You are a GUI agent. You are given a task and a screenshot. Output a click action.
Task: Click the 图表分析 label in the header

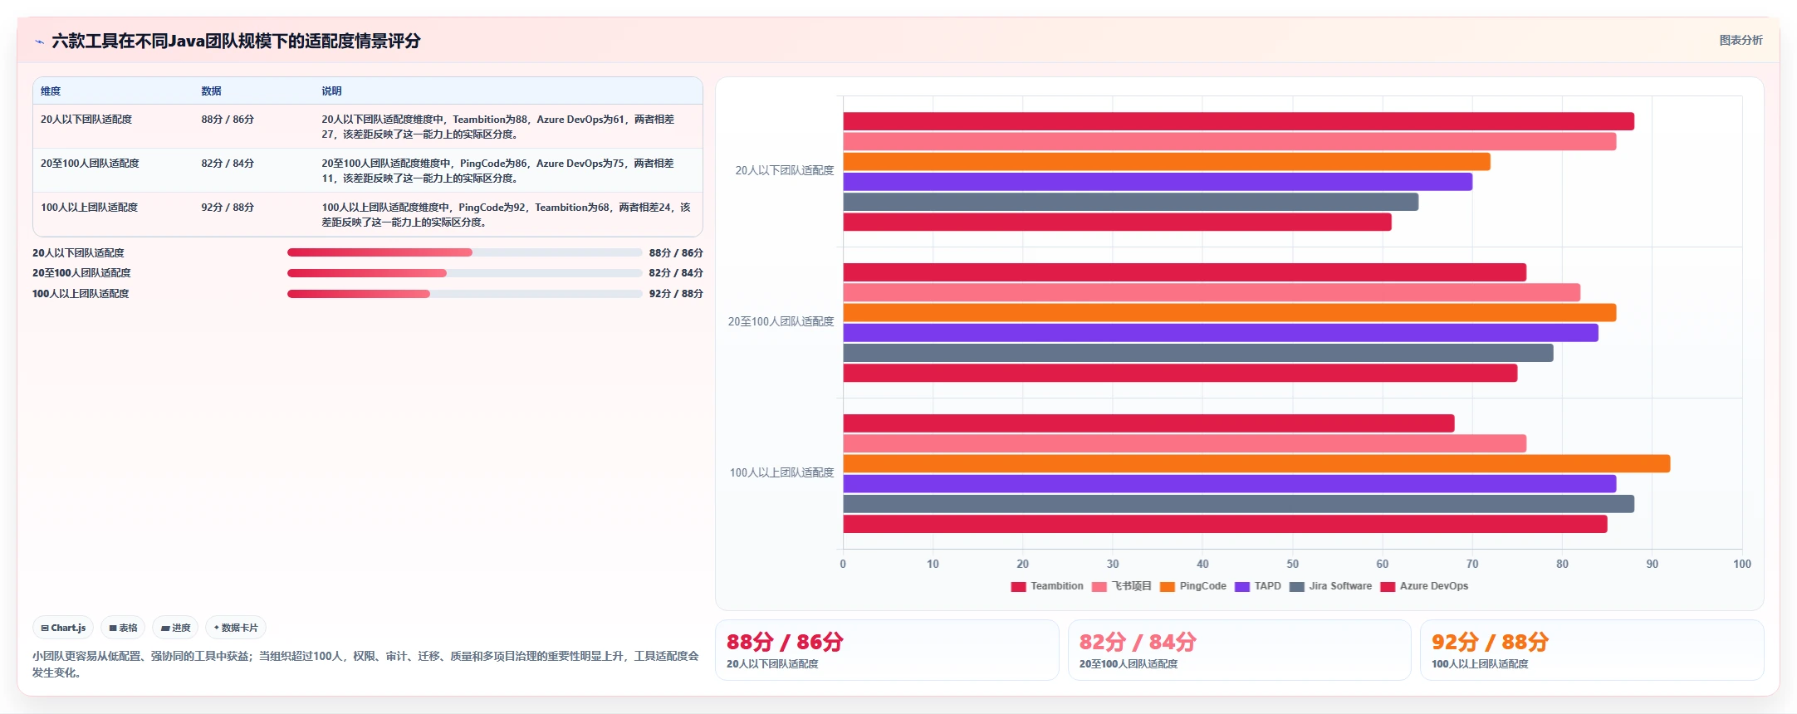(1741, 40)
